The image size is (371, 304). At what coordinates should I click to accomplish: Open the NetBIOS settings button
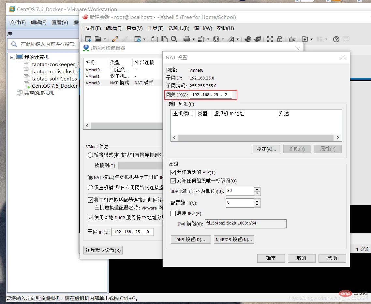click(x=234, y=239)
